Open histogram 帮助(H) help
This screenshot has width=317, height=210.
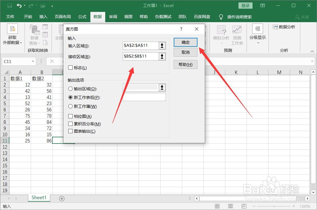(x=185, y=64)
